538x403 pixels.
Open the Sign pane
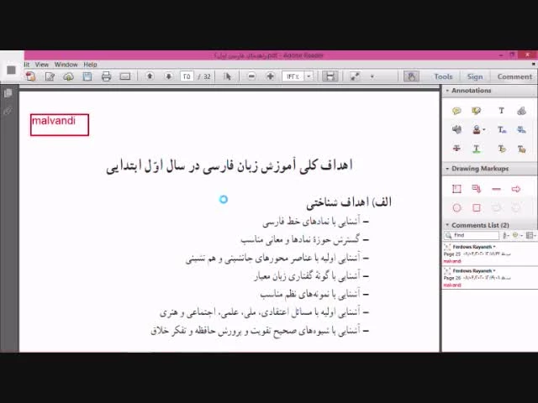pos(475,76)
